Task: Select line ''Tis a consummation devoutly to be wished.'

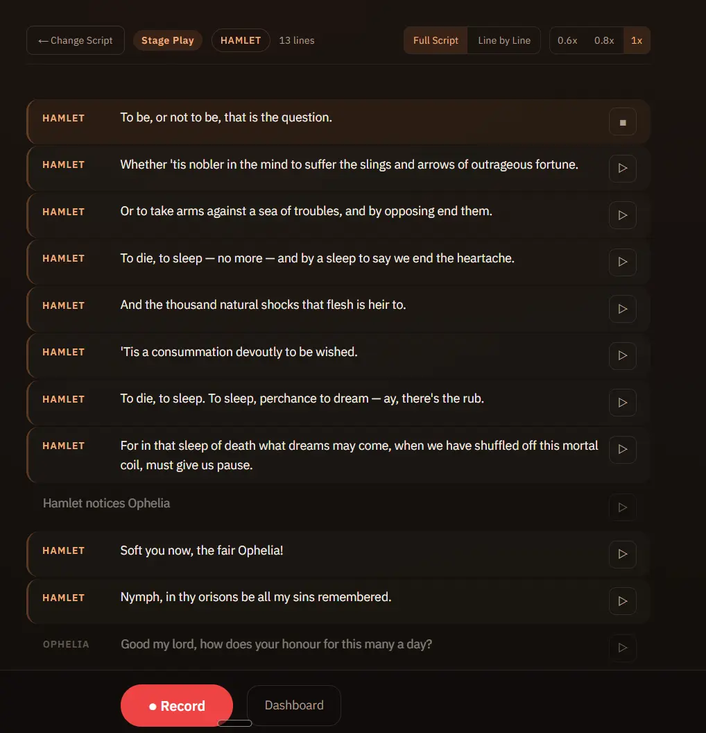Action: (x=338, y=356)
